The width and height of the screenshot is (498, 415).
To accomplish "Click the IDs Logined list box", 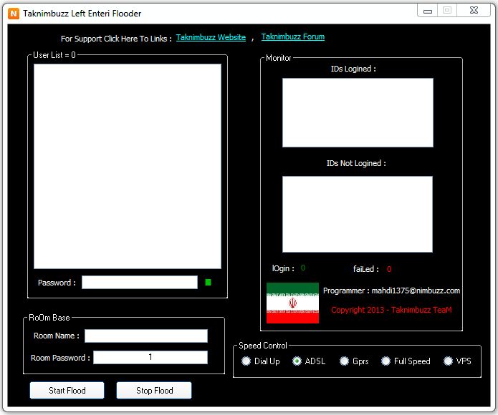I will (x=358, y=112).
